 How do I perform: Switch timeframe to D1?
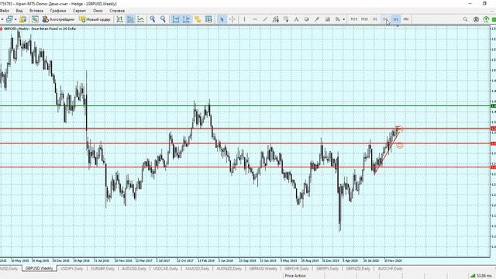pyautogui.click(x=385, y=19)
